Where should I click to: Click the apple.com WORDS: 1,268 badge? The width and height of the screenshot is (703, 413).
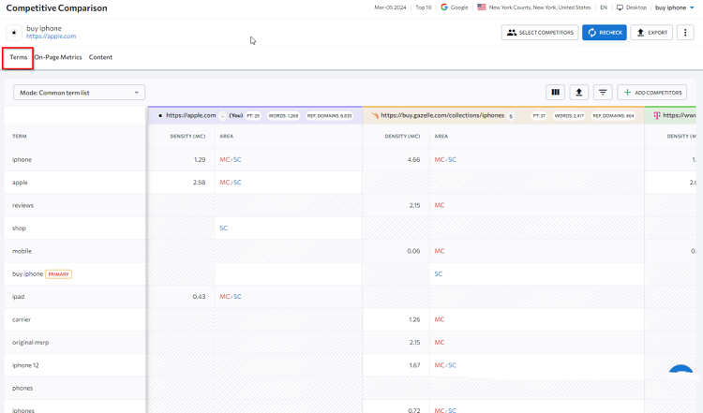point(283,115)
